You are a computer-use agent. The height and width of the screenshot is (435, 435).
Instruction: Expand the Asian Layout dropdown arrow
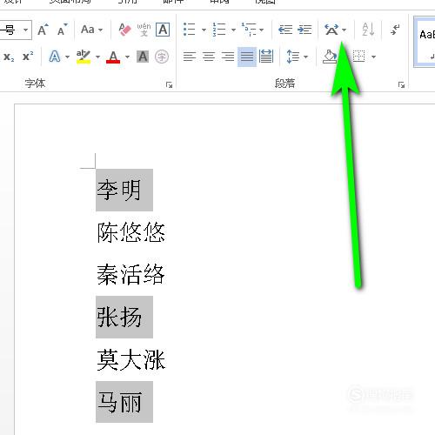pos(344,30)
